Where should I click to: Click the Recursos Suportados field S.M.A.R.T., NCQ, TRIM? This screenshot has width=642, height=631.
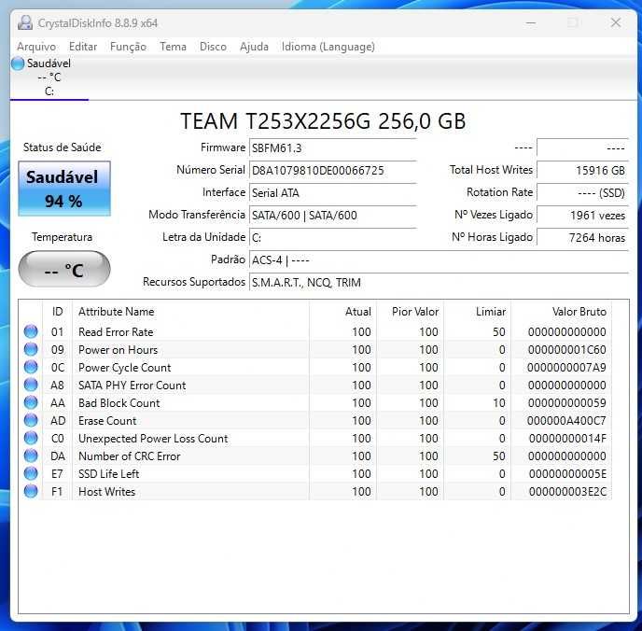point(439,283)
